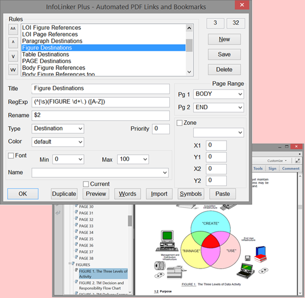The height and width of the screenshot is (298, 305).
Task: Click bookmark icon beside FIGURES entry
Action: 73,264
